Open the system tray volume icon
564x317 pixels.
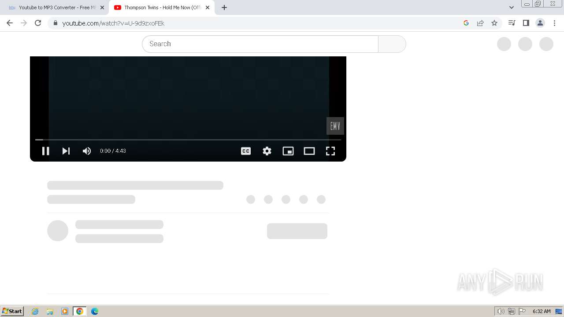[x=501, y=311]
